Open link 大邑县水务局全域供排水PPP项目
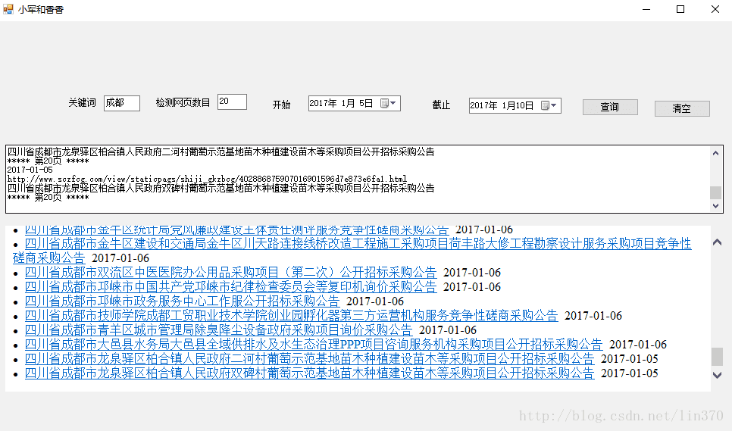 tap(314, 345)
